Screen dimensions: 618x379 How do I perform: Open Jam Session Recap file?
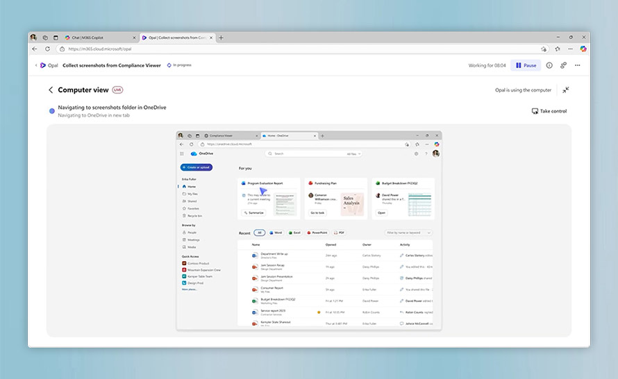(272, 267)
